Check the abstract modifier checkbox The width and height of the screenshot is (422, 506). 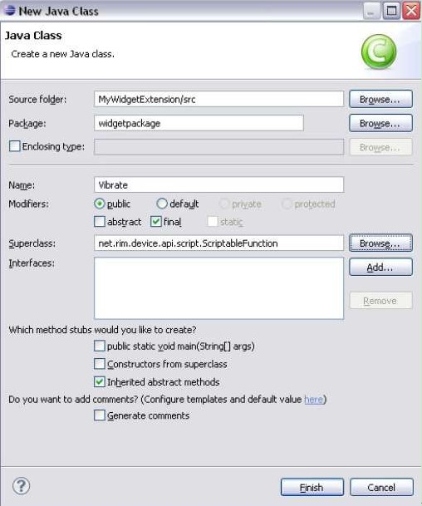[x=100, y=221]
